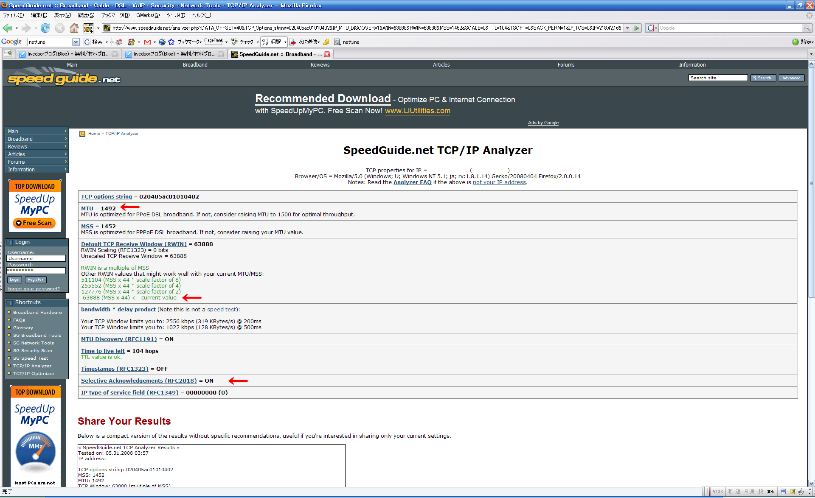815x498 pixels.
Task: Click the green Back arrow button
Action: click(x=7, y=28)
